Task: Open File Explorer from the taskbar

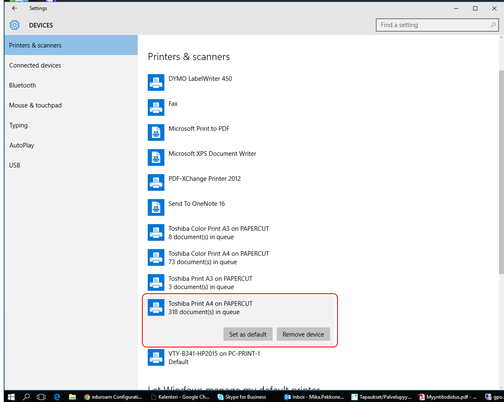Action: click(72, 397)
